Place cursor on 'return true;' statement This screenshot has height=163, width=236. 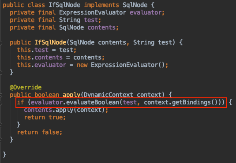[45, 117]
